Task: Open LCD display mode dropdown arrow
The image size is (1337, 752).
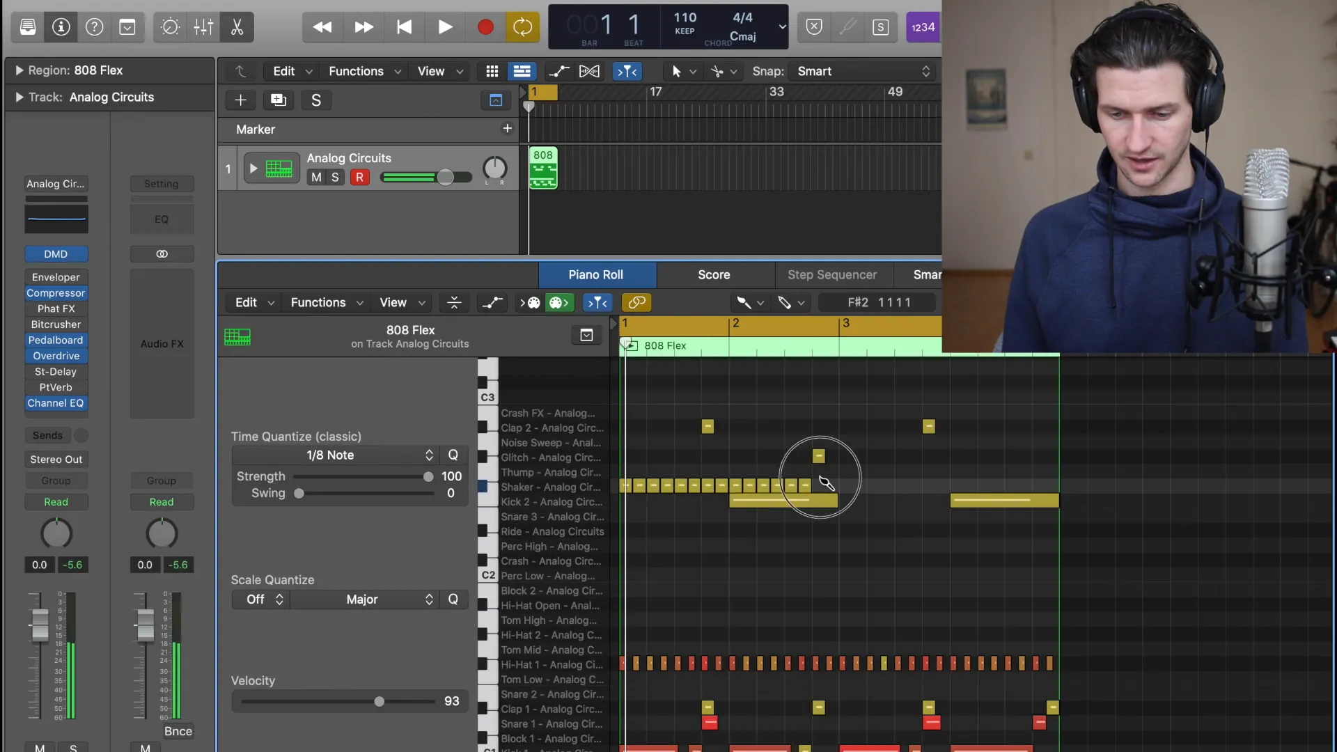Action: click(782, 27)
